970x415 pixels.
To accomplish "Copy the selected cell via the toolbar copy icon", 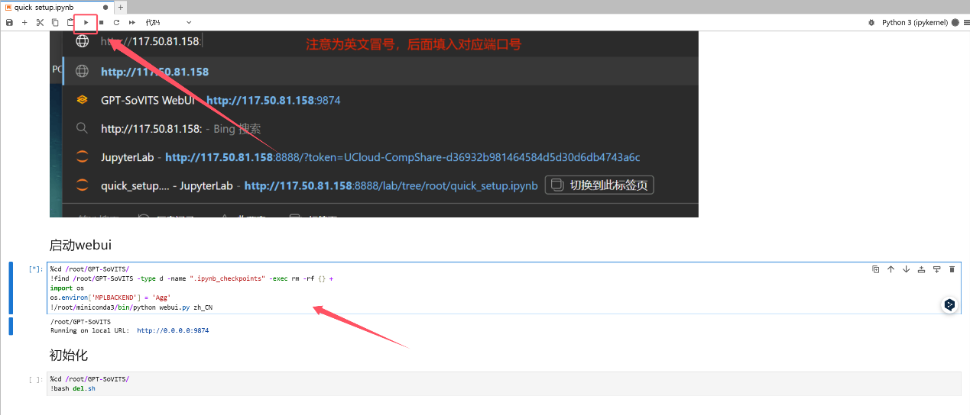I will 55,23.
